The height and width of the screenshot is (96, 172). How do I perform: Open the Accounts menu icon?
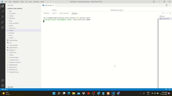point(3,80)
